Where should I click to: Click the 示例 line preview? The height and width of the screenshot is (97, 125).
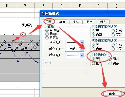click(65, 69)
